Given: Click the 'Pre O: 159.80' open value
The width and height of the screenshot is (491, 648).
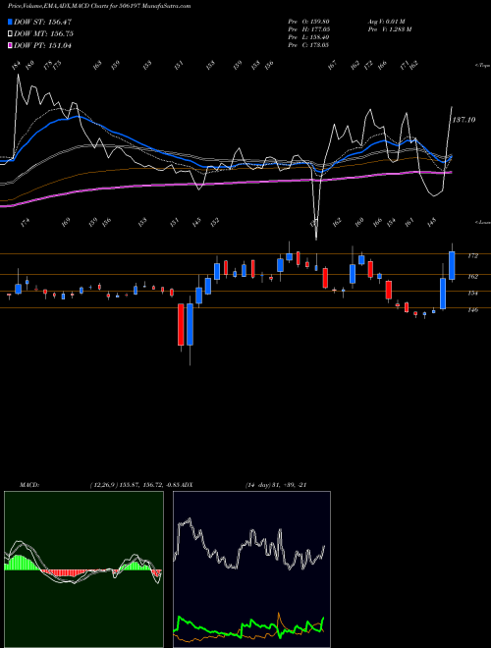Looking at the screenshot, I should pyautogui.click(x=308, y=22).
